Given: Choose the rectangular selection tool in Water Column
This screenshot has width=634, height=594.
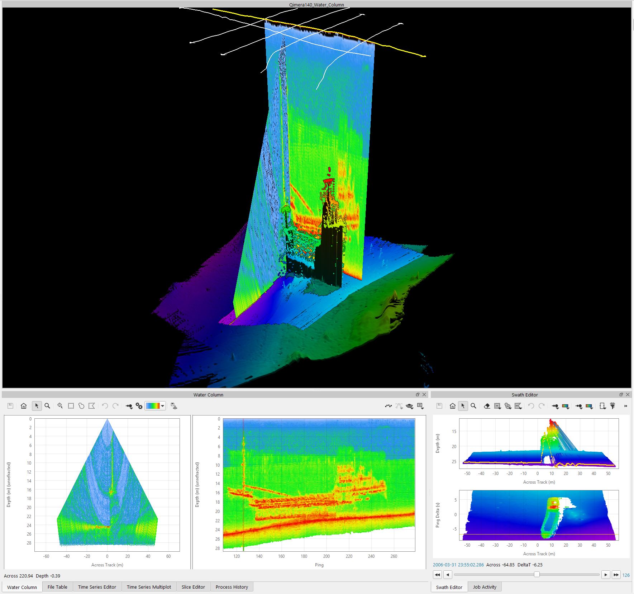Looking at the screenshot, I should (71, 406).
